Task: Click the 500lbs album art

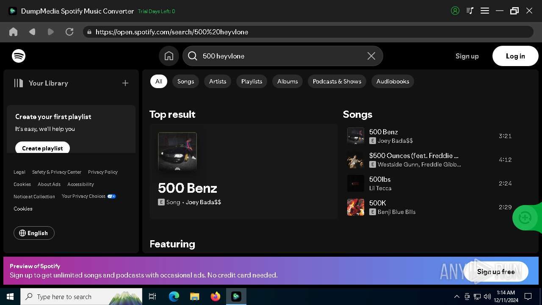Action: [x=356, y=183]
